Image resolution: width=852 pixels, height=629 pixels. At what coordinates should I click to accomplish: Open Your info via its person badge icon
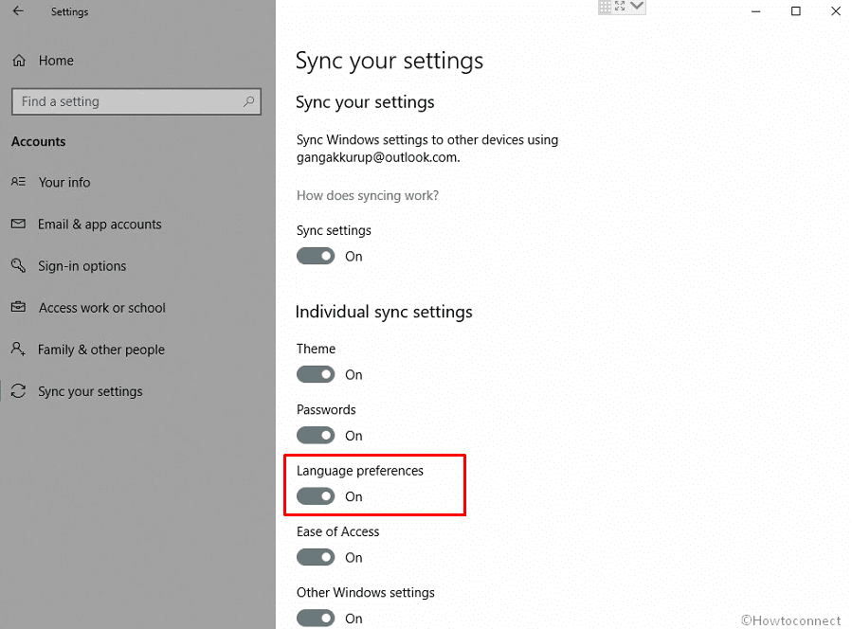point(19,182)
